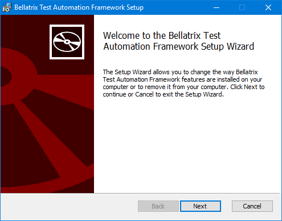Screen dimensions: 282x221
Task: Click the disabled Back button
Action: click(158, 206)
